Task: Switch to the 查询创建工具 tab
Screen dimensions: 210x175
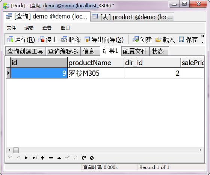Action: (x=25, y=51)
